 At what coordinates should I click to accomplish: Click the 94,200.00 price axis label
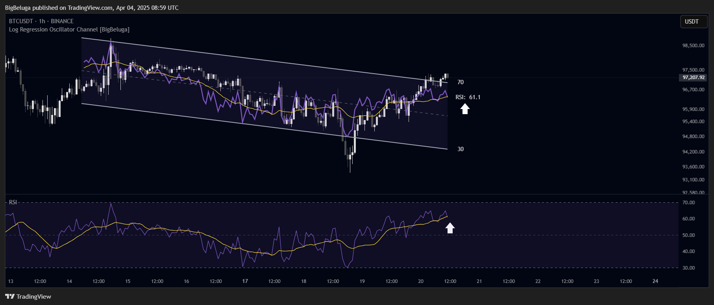tap(693, 152)
